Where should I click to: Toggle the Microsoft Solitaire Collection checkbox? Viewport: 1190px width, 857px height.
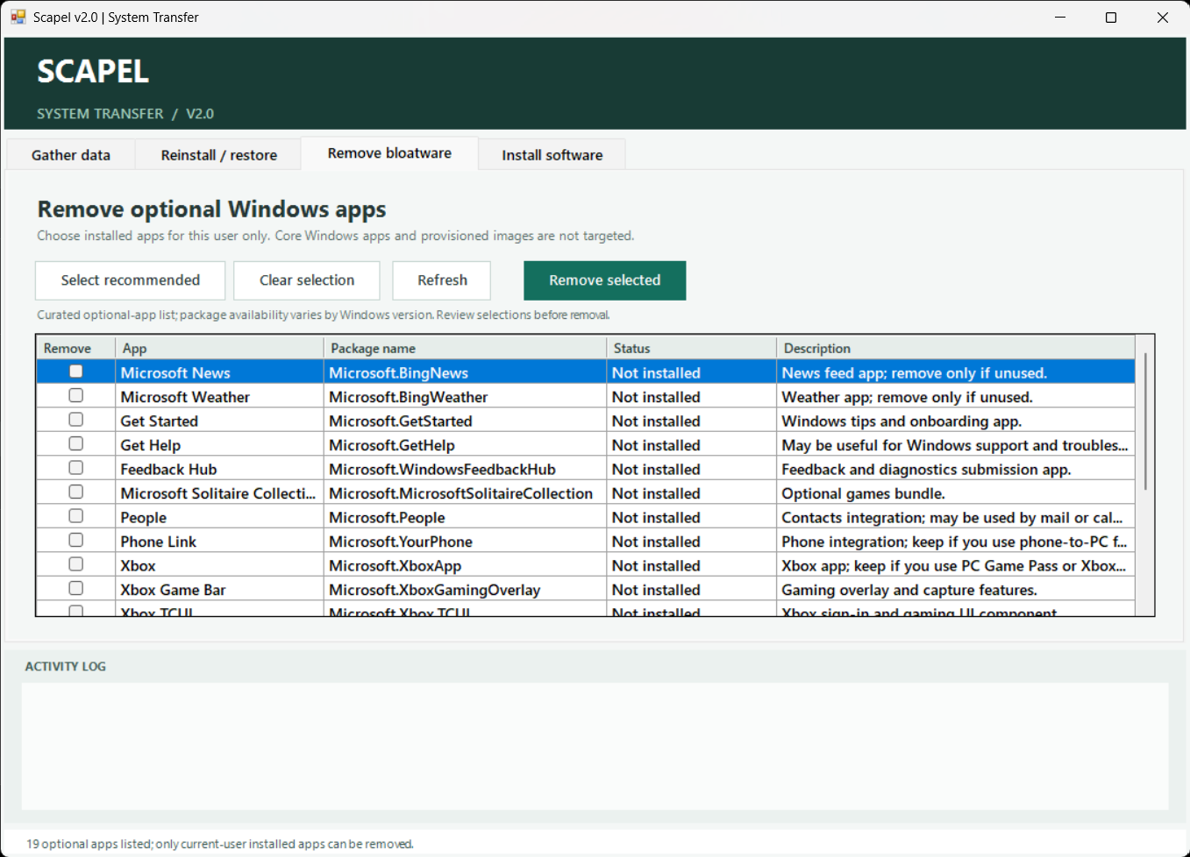click(76, 492)
